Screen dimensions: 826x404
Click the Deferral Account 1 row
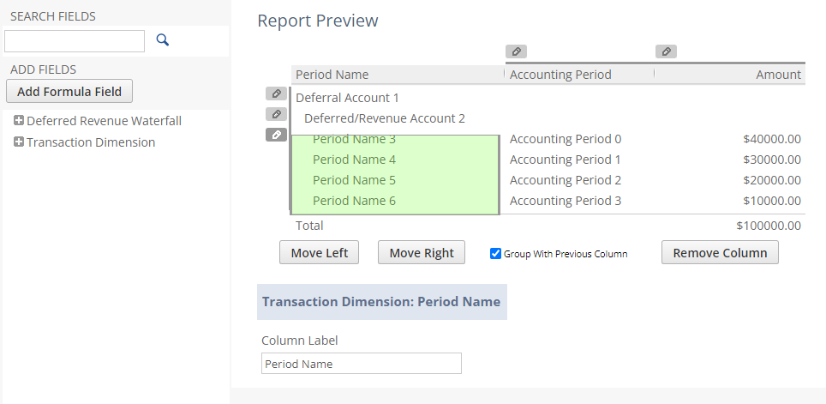pyautogui.click(x=347, y=98)
